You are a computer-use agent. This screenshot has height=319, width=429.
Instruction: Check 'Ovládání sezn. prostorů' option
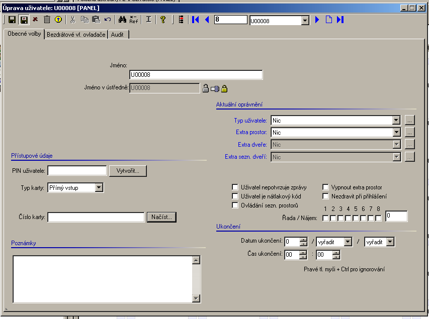pos(235,205)
